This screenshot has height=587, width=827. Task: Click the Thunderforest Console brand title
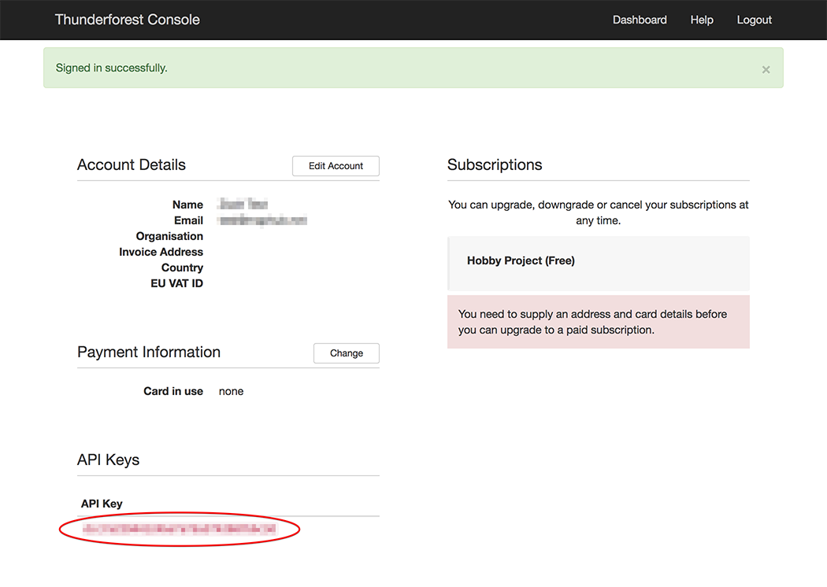pos(127,20)
